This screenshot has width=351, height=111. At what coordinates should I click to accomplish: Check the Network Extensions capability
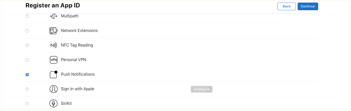coord(27,31)
